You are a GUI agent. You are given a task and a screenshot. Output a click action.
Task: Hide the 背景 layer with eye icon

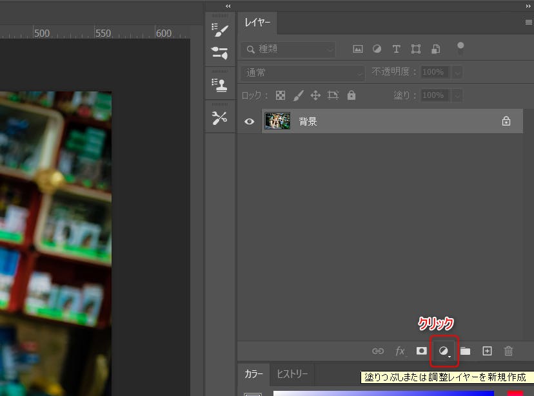click(249, 121)
